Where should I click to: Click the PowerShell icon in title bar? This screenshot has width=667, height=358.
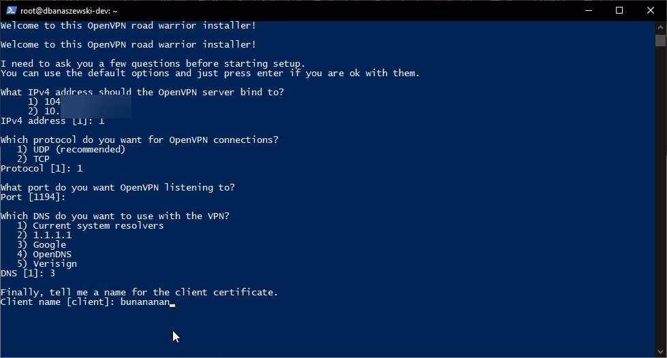click(x=11, y=10)
